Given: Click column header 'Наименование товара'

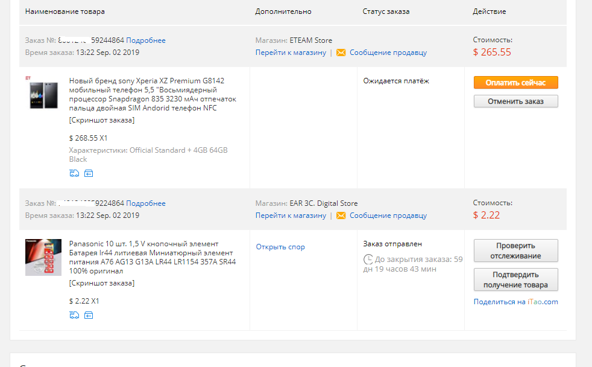Looking at the screenshot, I should point(65,11).
